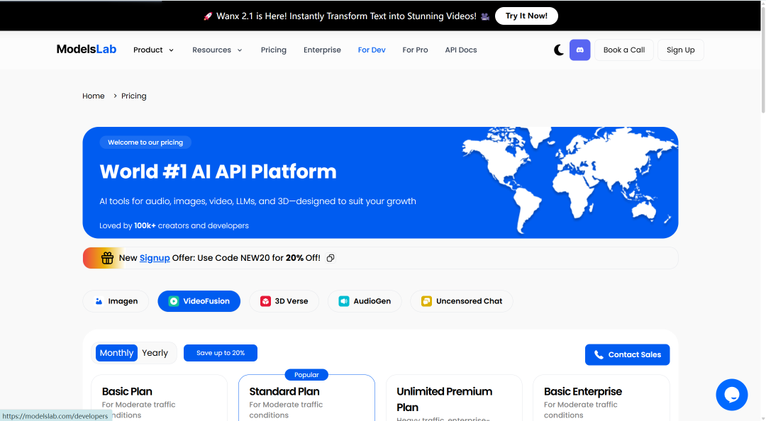
Task: Go to Home breadcrumb link
Action: tap(94, 96)
